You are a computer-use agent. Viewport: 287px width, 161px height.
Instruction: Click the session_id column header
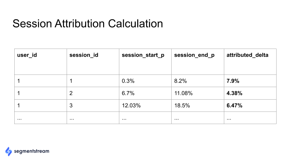(x=84, y=55)
